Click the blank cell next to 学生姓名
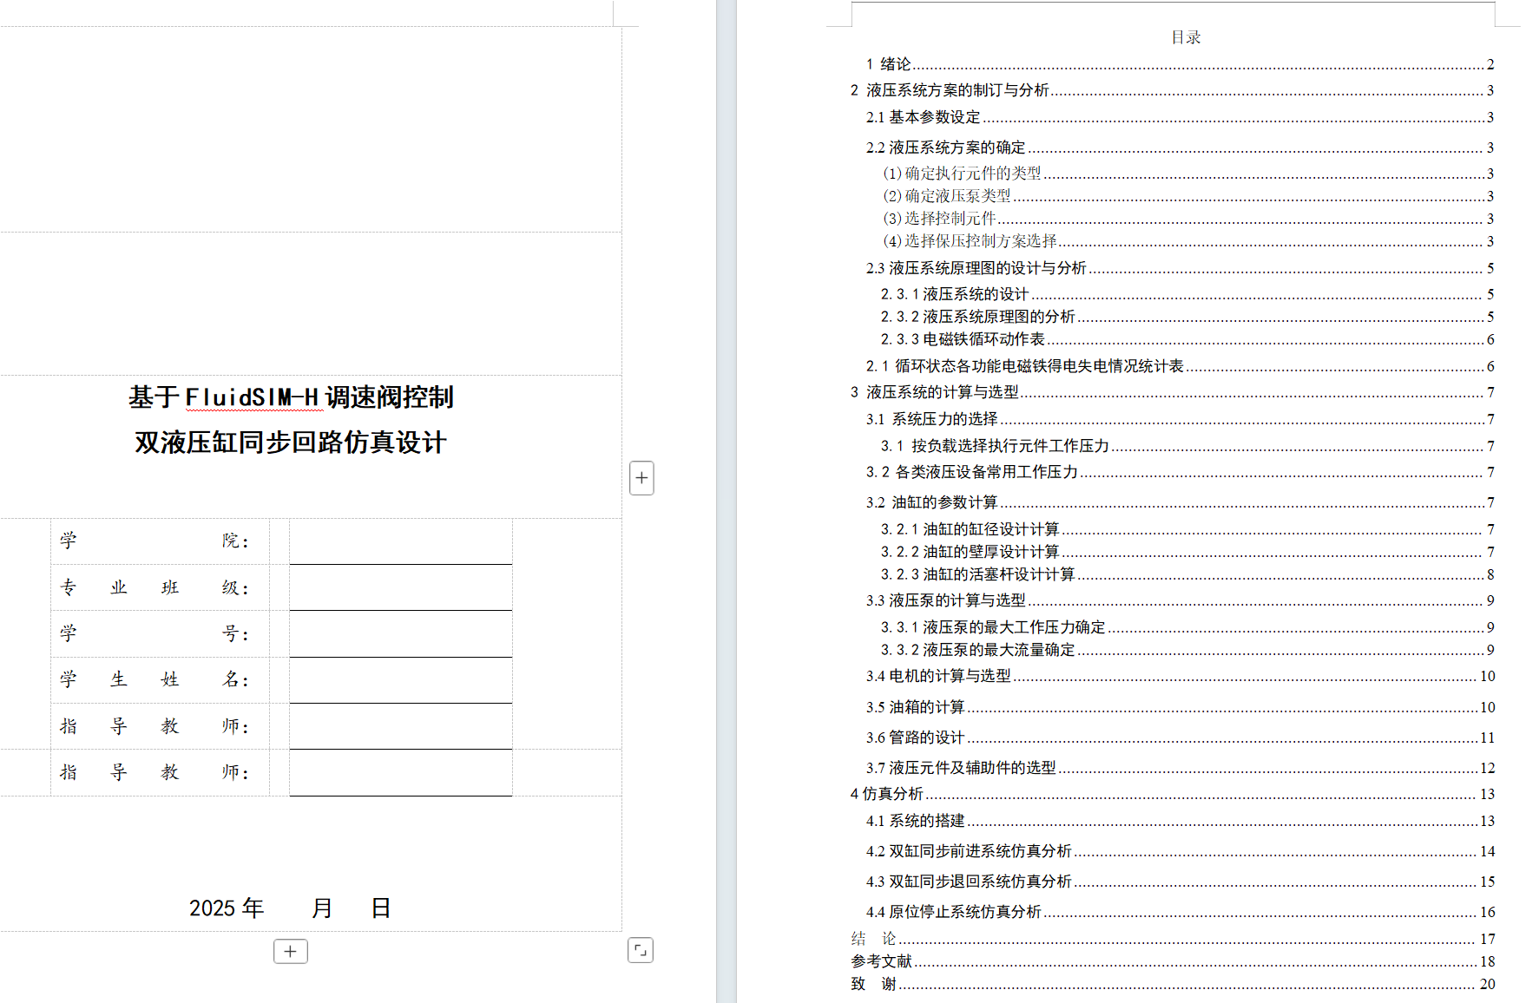The width and height of the screenshot is (1525, 1003). (x=401, y=680)
